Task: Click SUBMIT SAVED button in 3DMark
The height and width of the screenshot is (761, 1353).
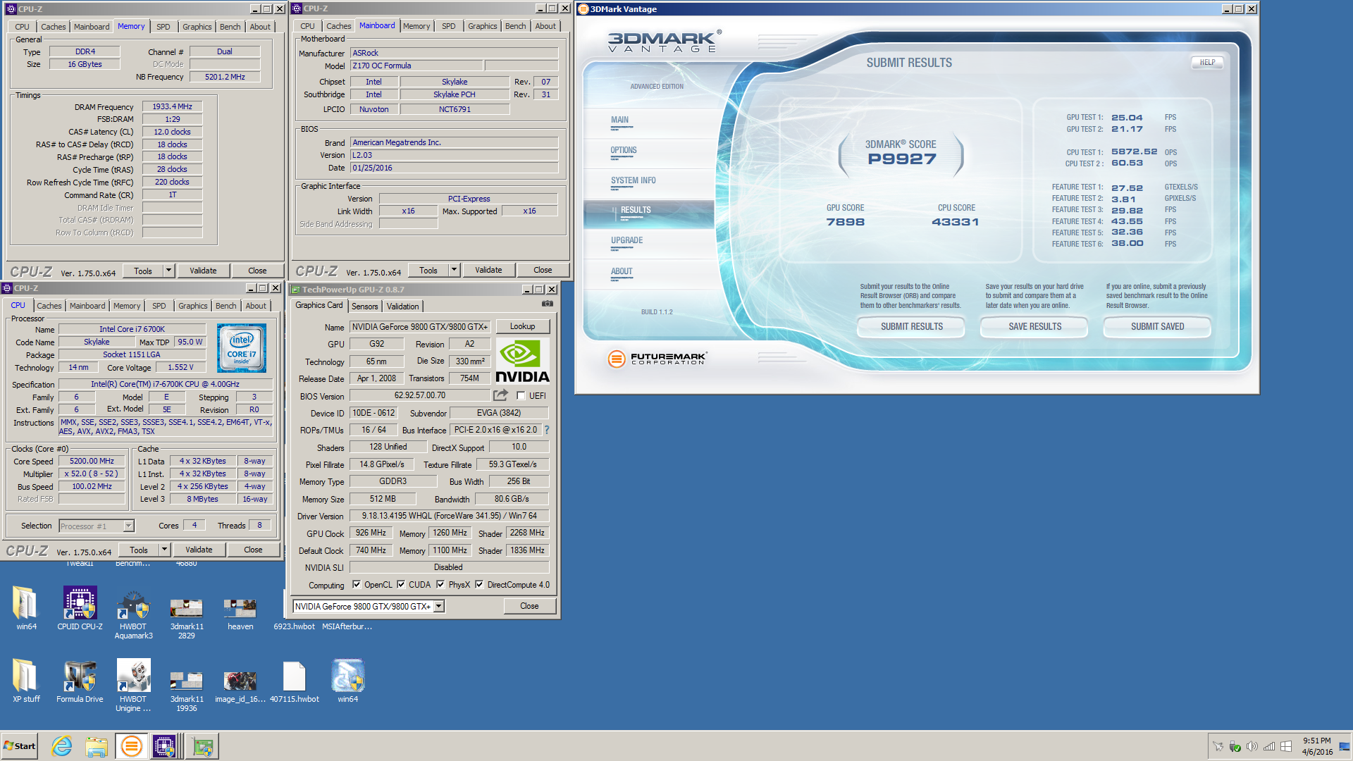Action: pyautogui.click(x=1157, y=326)
